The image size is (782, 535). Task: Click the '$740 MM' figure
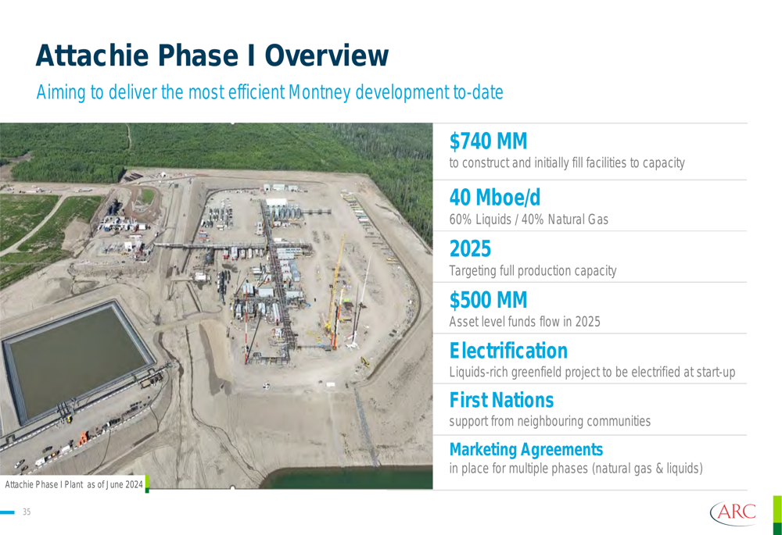[488, 141]
